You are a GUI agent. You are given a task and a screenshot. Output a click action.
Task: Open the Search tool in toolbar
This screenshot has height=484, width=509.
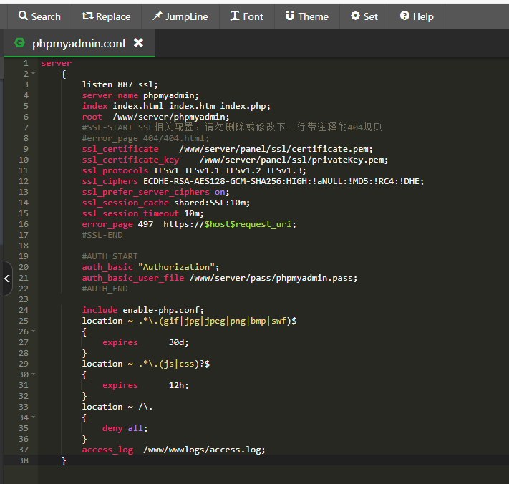pyautogui.click(x=39, y=16)
